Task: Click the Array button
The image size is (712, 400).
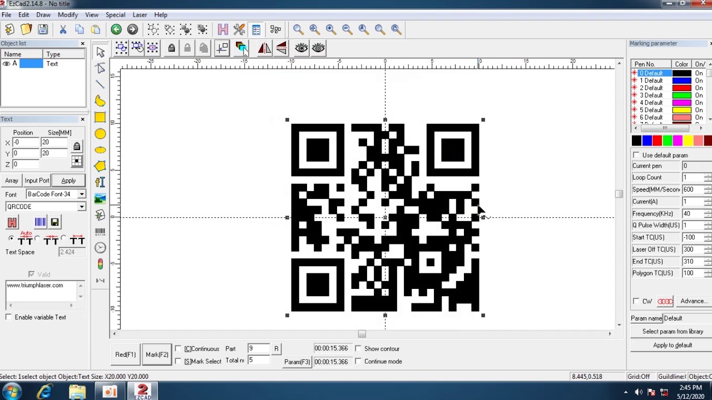Action: pos(12,181)
